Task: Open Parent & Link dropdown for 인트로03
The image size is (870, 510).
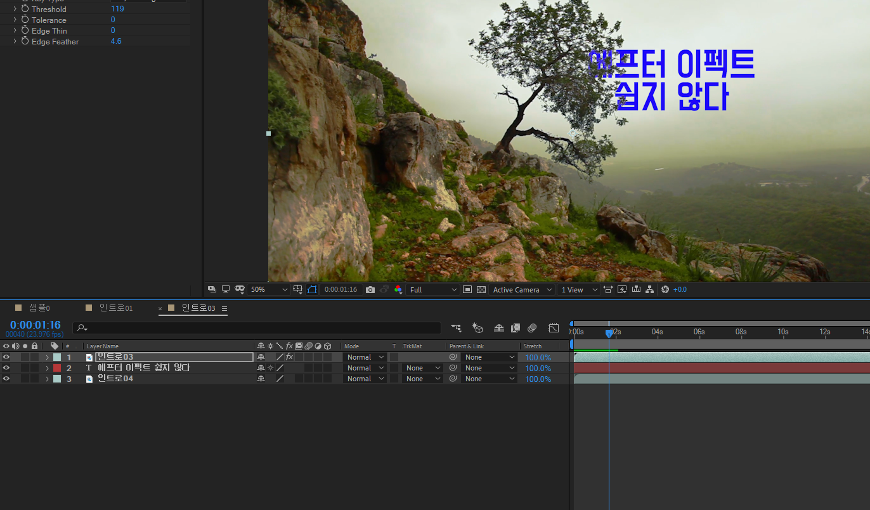Action: (489, 357)
